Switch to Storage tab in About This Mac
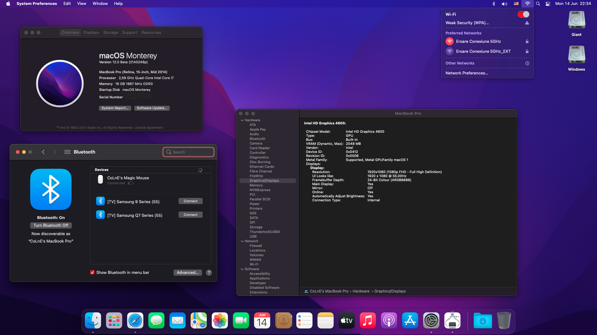The height and width of the screenshot is (335, 597). click(111, 33)
